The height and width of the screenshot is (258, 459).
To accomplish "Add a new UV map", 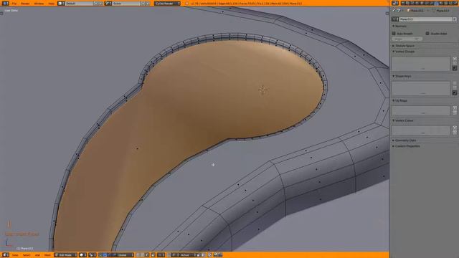I will tap(455, 108).
